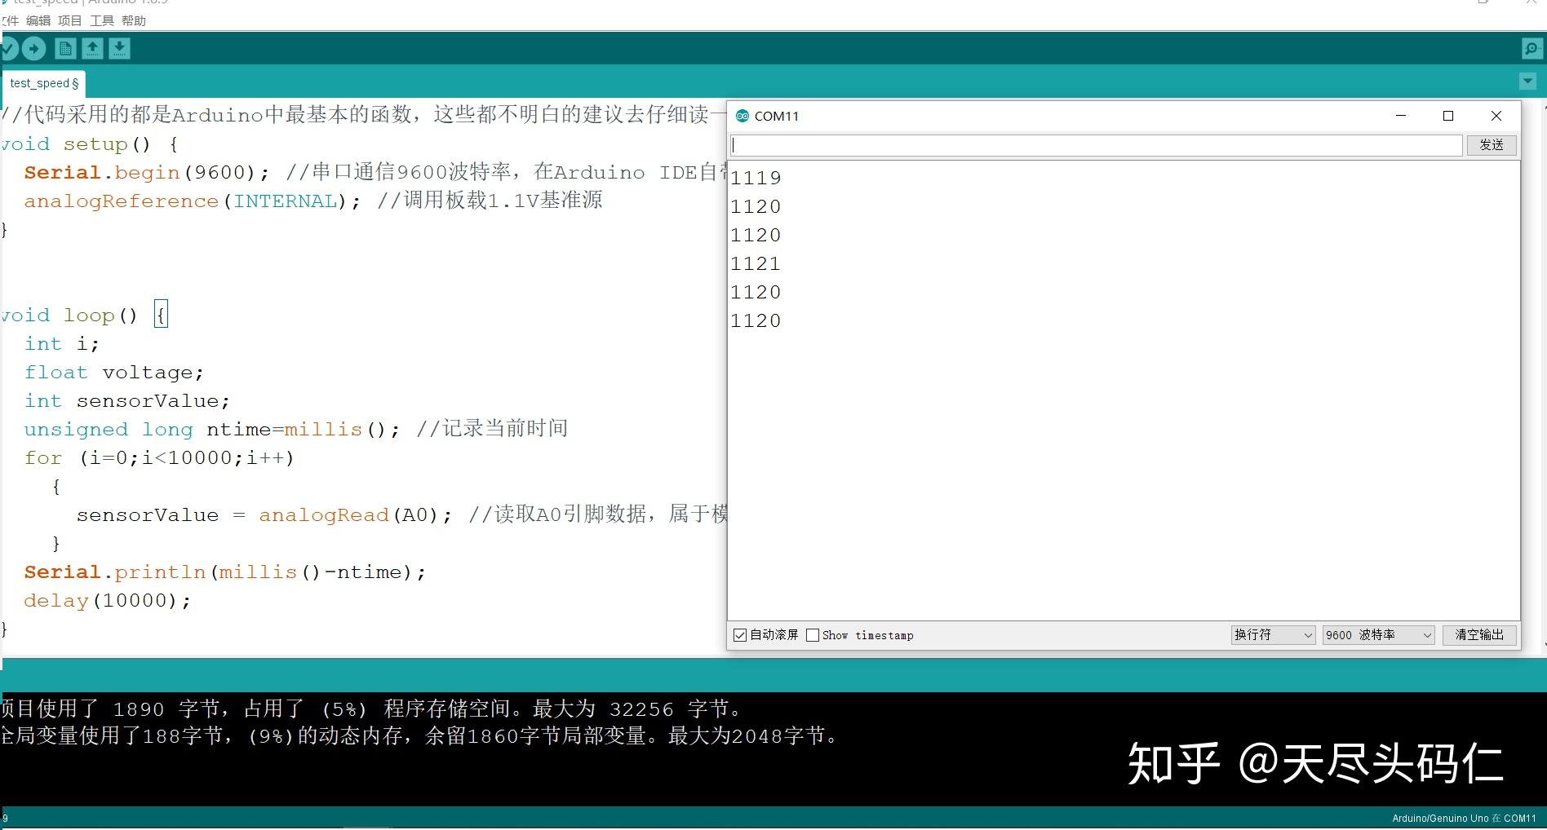This screenshot has height=830, width=1547.
Task: Click the Serial.println(millis()-ntime) line
Action: coord(225,572)
